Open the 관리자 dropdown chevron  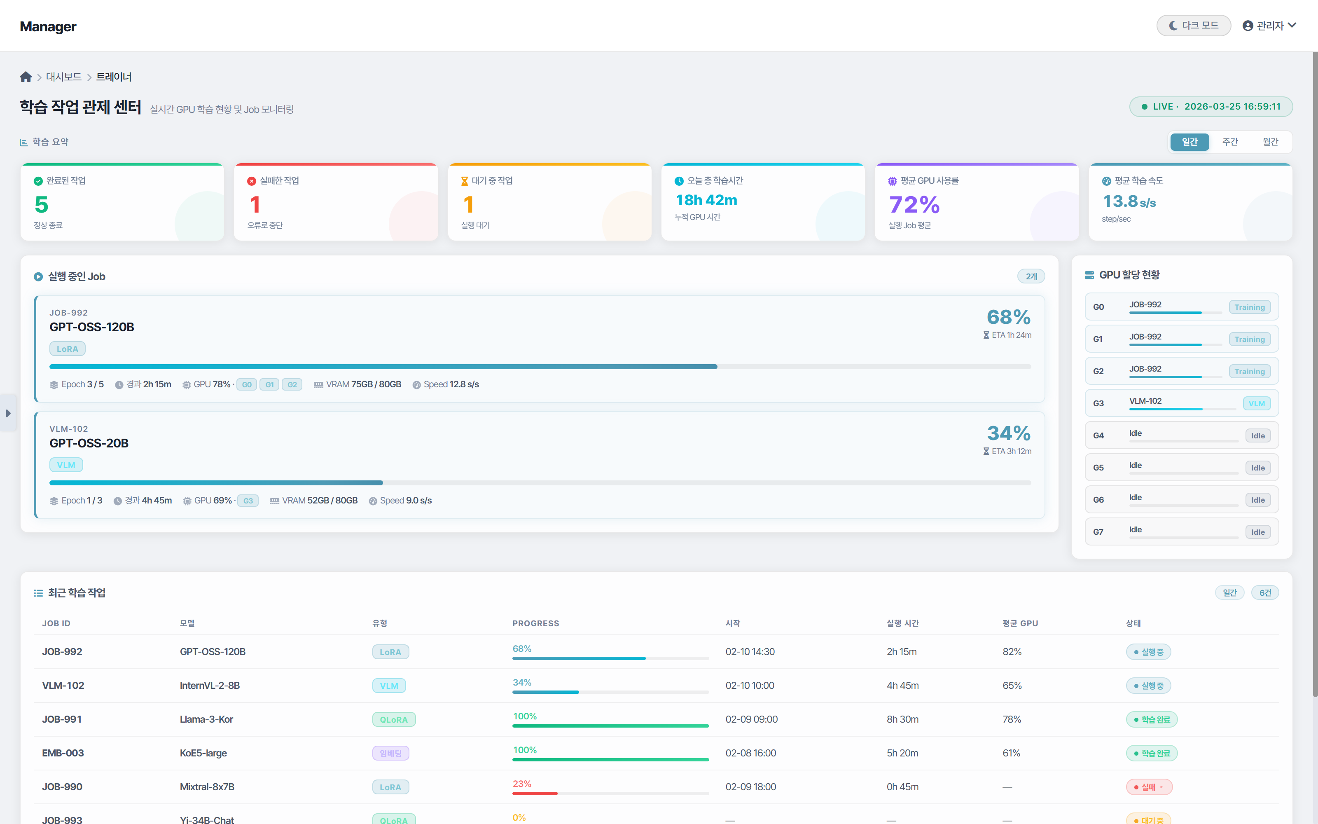point(1292,25)
